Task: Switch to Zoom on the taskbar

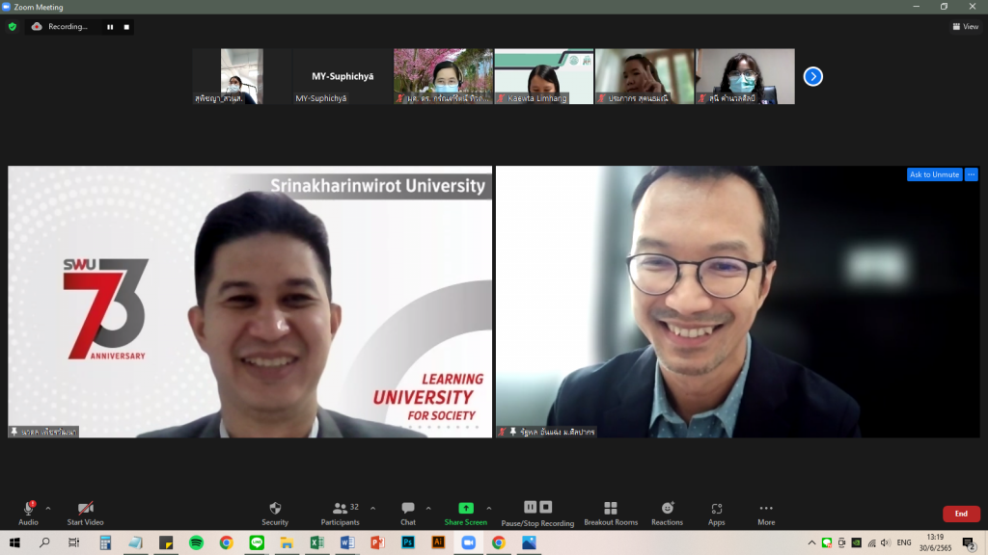Action: tap(468, 542)
